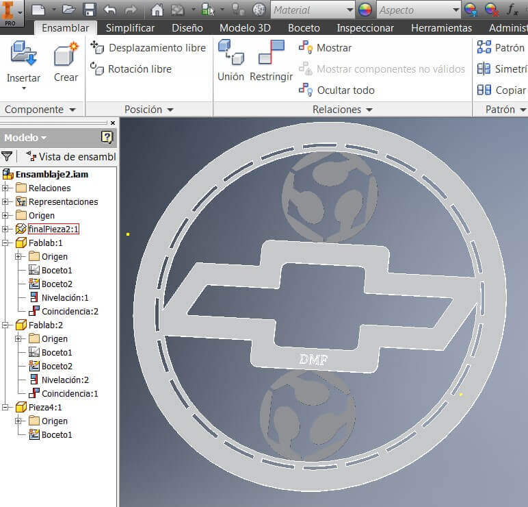The image size is (528, 507).
Task: Switch to the Diseño tab
Action: pos(187,27)
